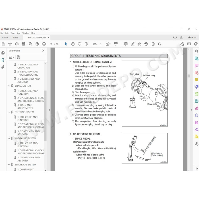Open the Sign menu
The width and height of the screenshot is (199, 199).
coord(18,33)
